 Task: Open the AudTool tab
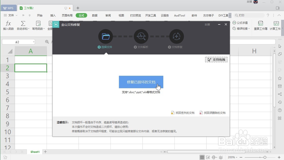click(179, 15)
